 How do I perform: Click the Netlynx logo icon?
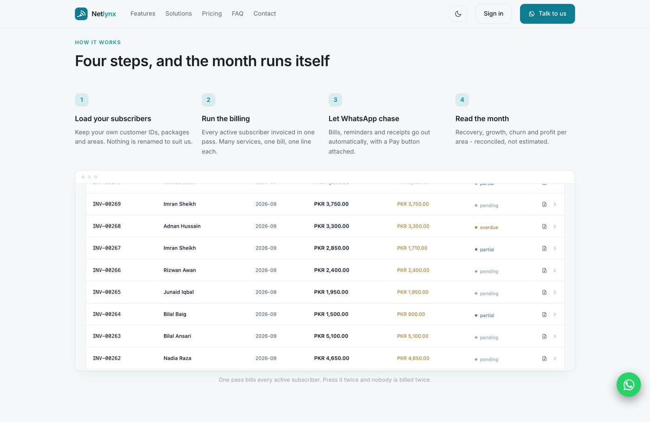81,13
